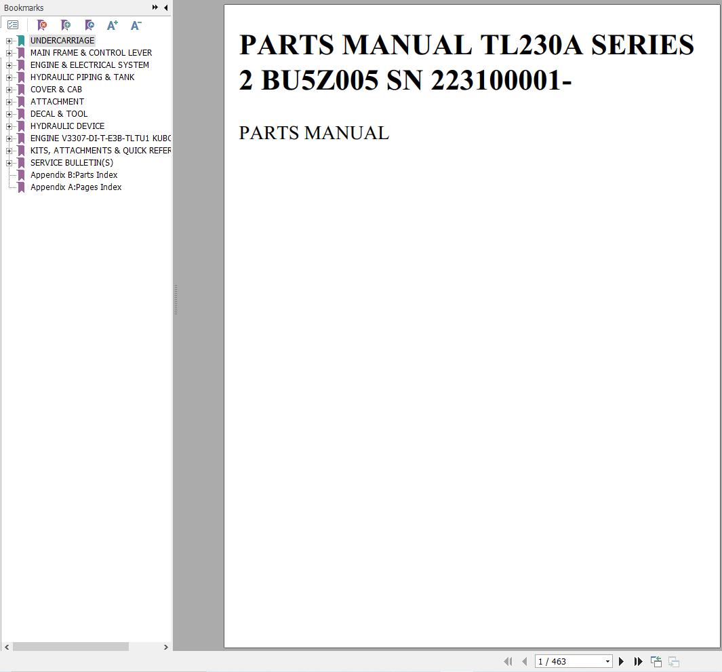This screenshot has height=672, width=722.
Task: Expand the ATTACHMENT bookmark node
Action: pyautogui.click(x=9, y=102)
